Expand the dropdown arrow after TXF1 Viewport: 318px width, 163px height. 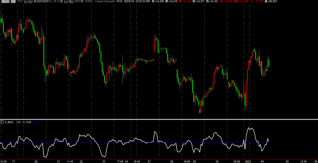point(26,1)
